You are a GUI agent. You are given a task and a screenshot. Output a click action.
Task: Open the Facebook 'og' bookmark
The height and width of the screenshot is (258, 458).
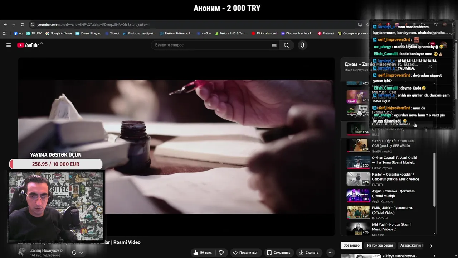[18, 33]
